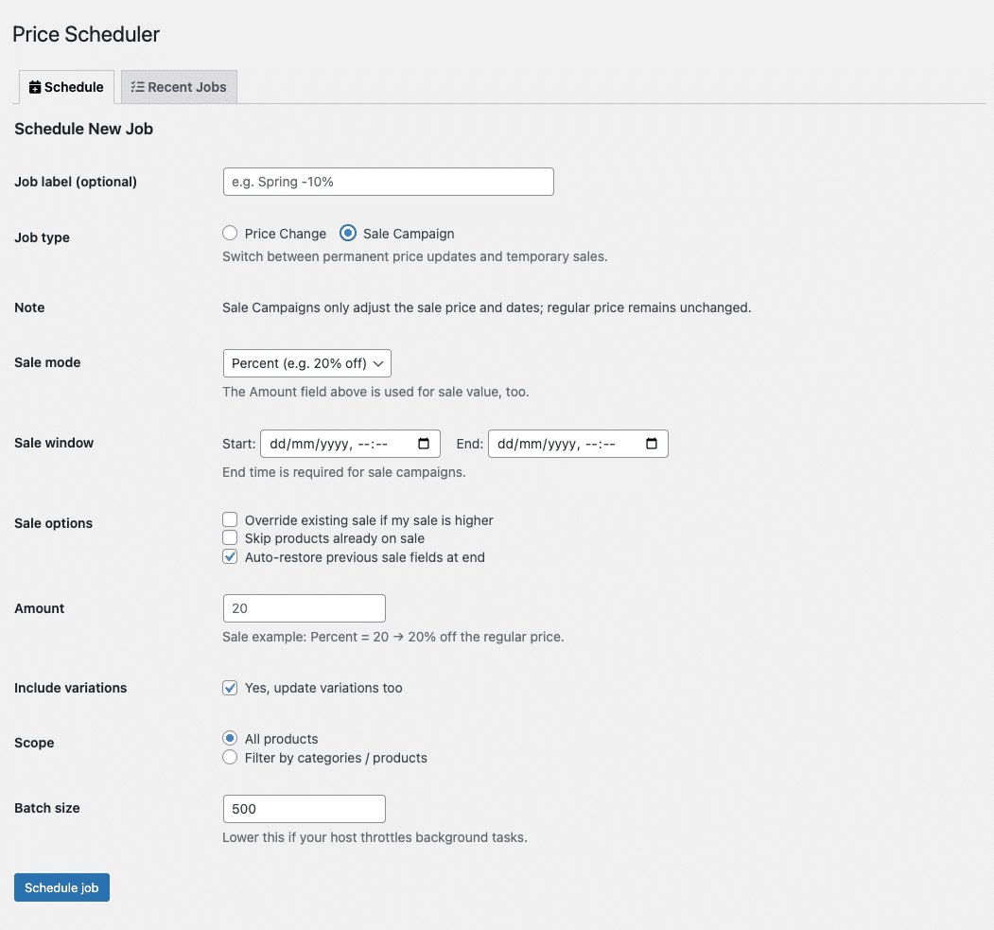Open the Start date calendar picker icon
994x930 pixels.
[424, 444]
